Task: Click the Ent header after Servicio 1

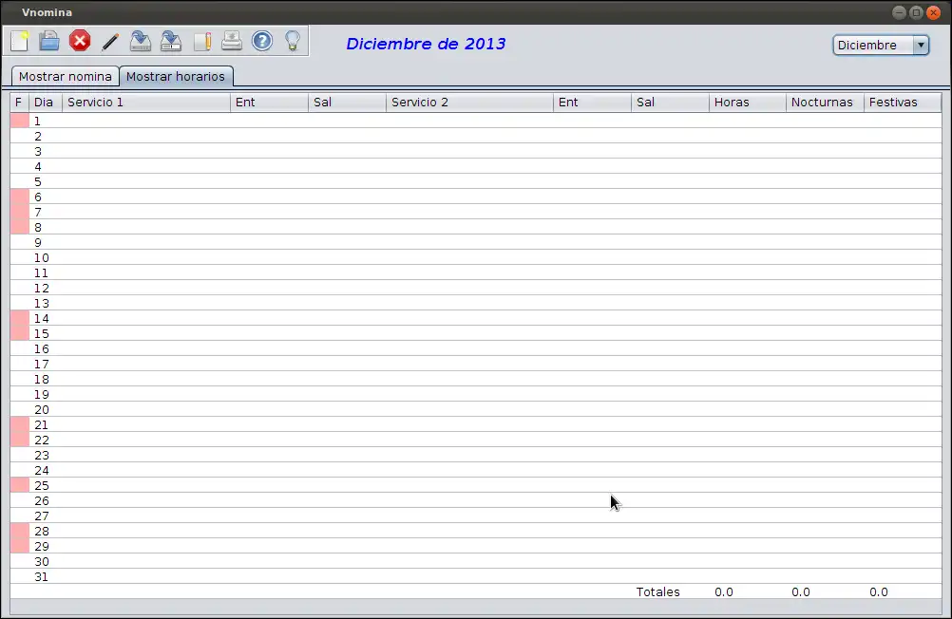Action: [x=270, y=102]
